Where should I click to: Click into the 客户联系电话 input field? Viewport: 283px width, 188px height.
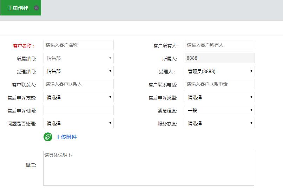point(220,84)
